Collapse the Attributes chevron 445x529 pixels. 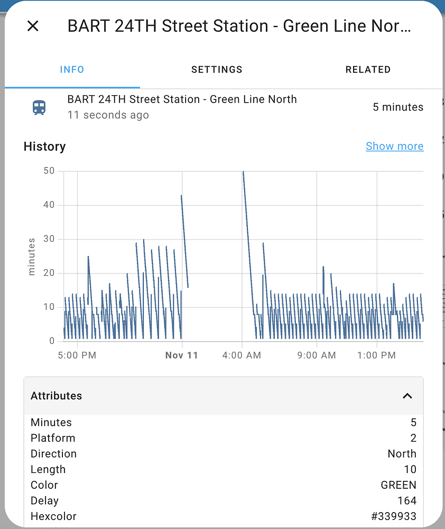point(407,396)
